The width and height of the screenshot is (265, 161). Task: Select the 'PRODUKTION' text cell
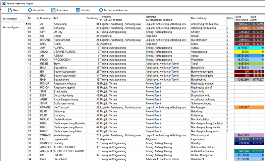70,60
